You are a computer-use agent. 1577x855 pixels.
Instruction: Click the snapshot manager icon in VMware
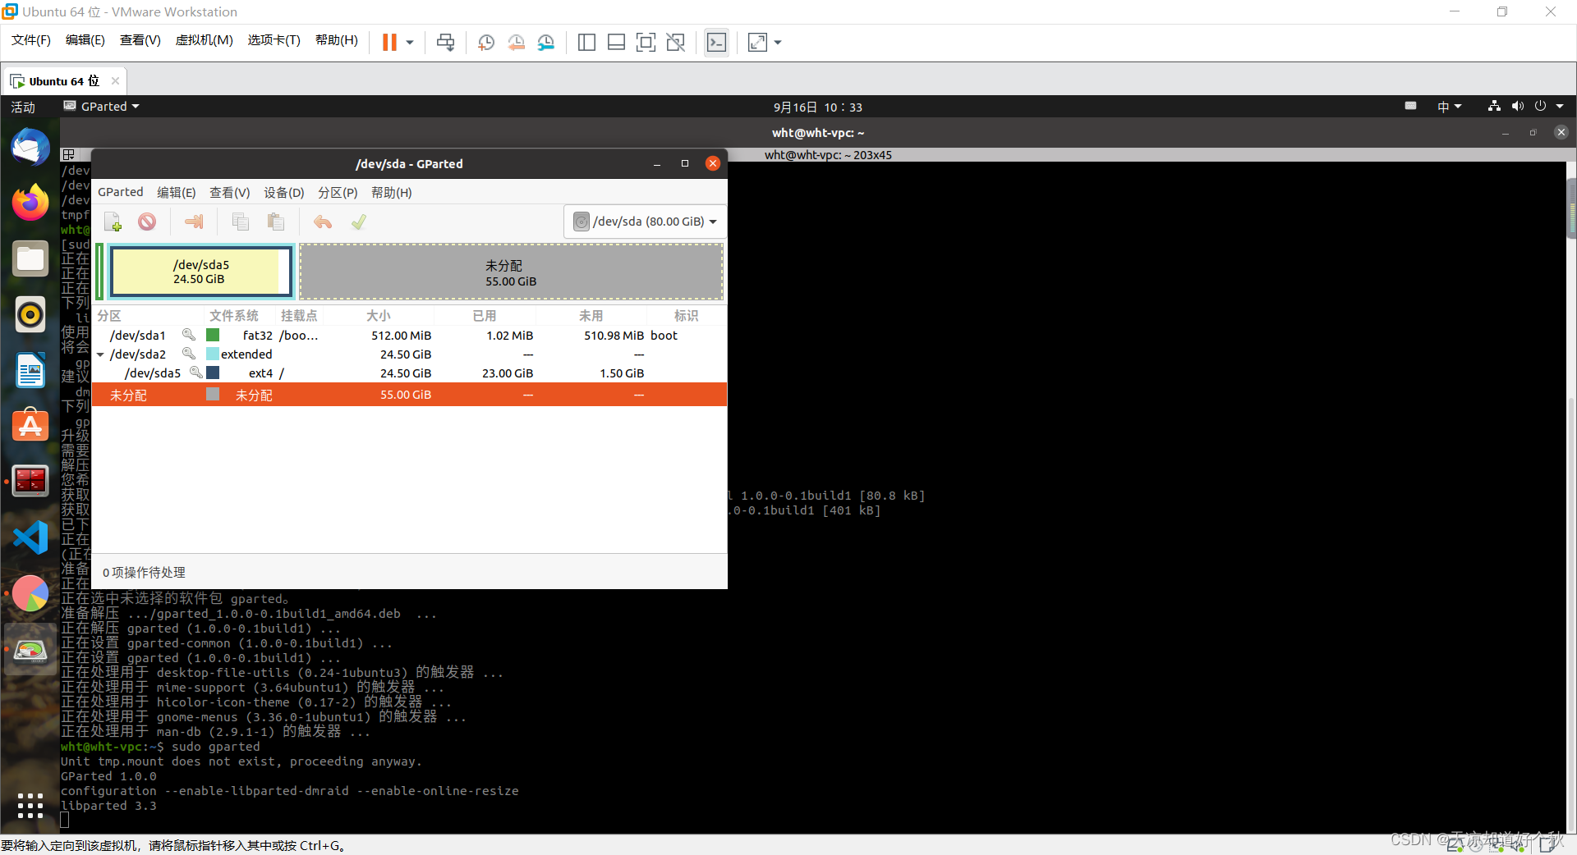(x=546, y=42)
